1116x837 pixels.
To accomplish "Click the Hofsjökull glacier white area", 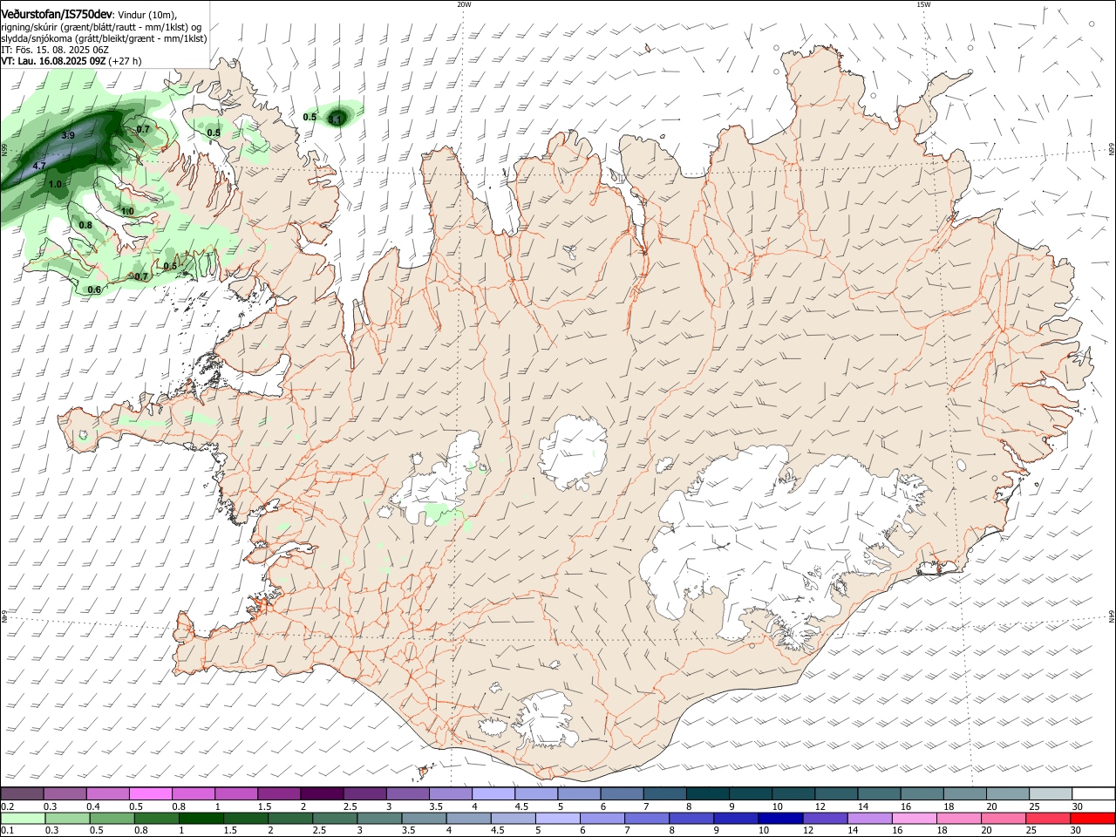I will click(x=573, y=452).
